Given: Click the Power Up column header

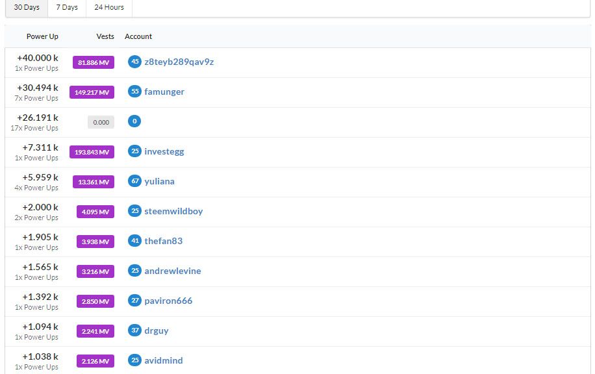Looking at the screenshot, I should (x=42, y=36).
